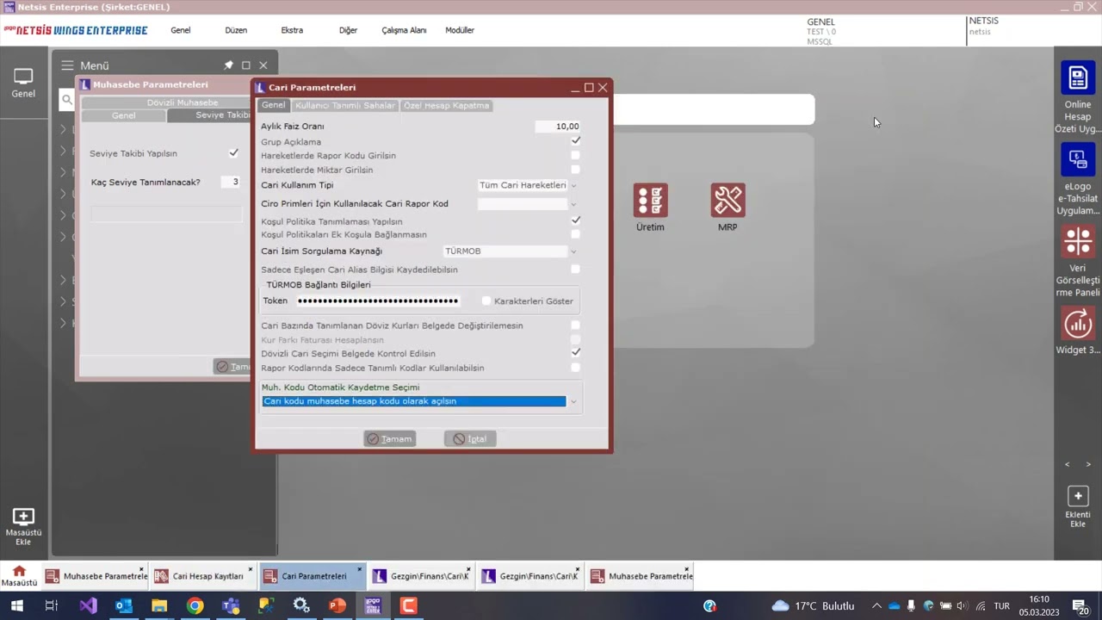This screenshot has height=620, width=1102.
Task: Click the Eklenti Ekle plus icon
Action: [x=1078, y=497]
